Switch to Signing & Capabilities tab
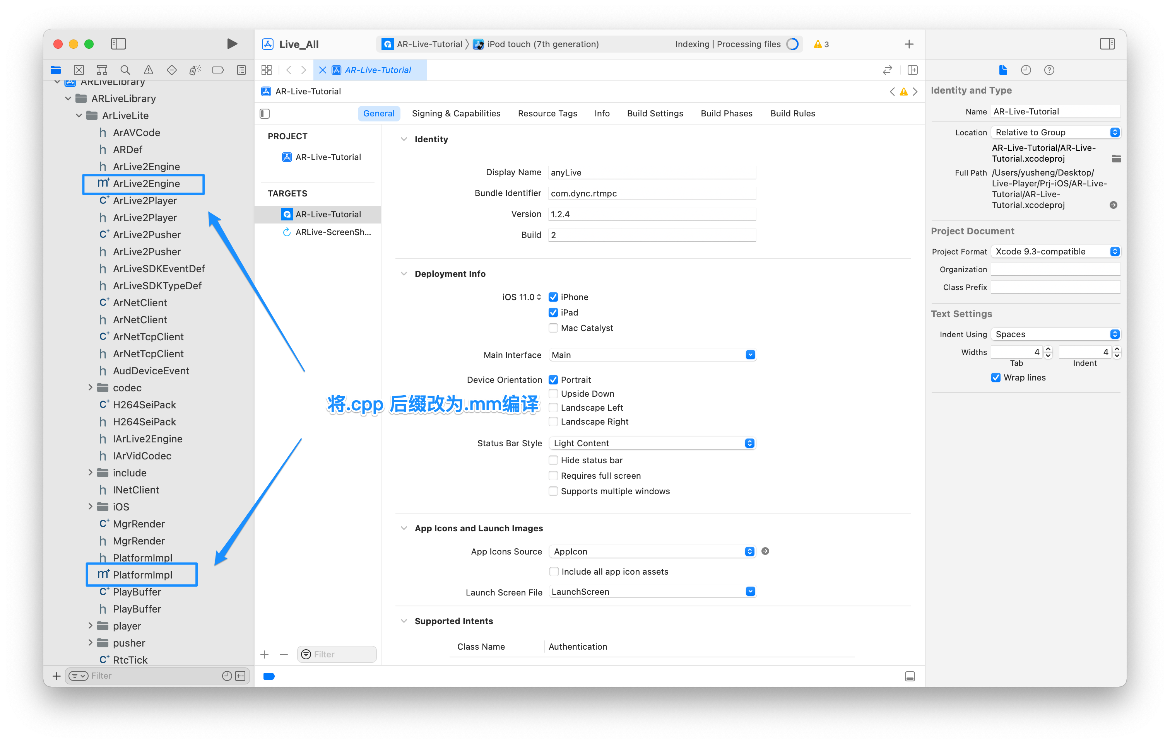 (x=456, y=113)
